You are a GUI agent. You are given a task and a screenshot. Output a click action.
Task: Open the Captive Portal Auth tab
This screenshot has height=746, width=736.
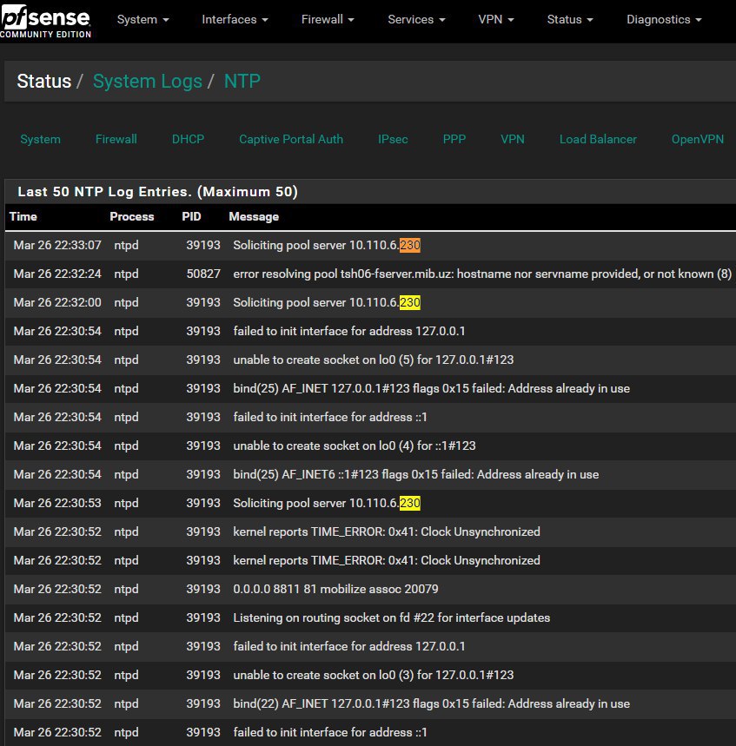[x=291, y=139]
